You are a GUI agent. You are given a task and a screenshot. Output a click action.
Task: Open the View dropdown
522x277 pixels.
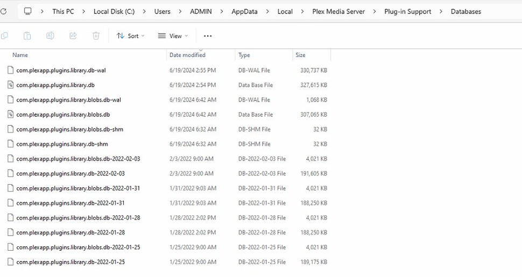pyautogui.click(x=173, y=36)
